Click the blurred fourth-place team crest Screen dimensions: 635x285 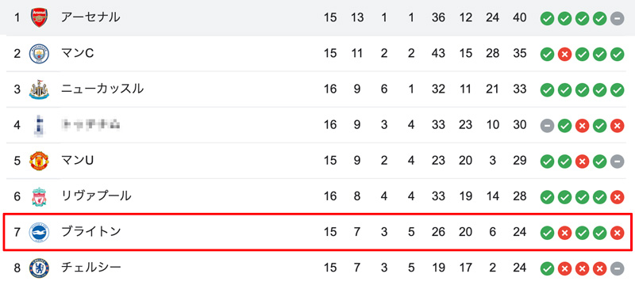pos(39,125)
